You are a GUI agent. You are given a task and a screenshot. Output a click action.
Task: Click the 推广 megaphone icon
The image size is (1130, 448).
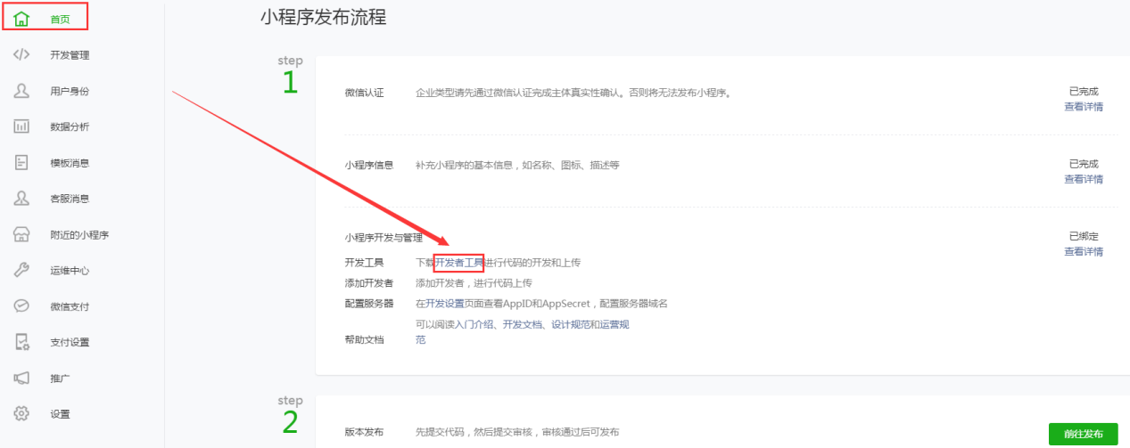[x=21, y=379]
